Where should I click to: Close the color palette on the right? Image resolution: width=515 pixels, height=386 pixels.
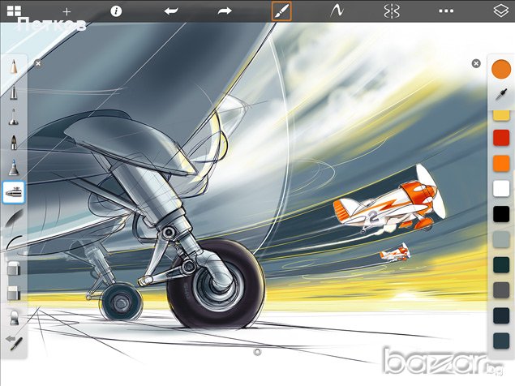476,63
